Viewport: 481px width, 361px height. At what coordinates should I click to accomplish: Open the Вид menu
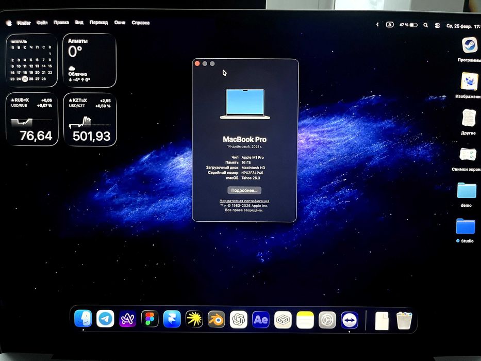pos(79,22)
